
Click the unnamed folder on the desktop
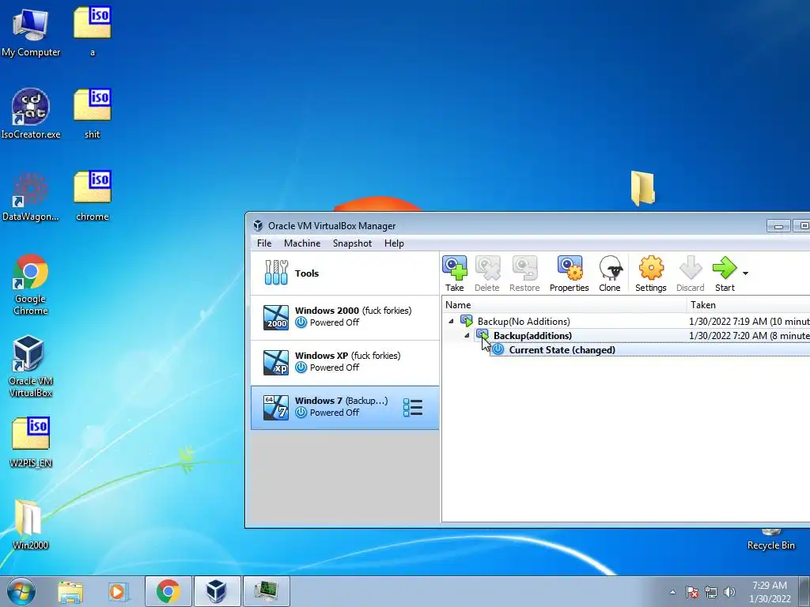(x=642, y=189)
